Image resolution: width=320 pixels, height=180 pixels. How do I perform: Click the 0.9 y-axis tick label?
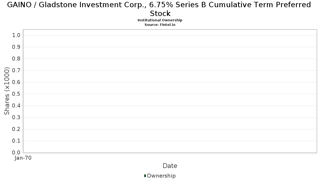coord(16,47)
